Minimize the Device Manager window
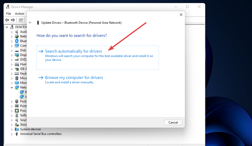252x146 pixels. (176, 7)
